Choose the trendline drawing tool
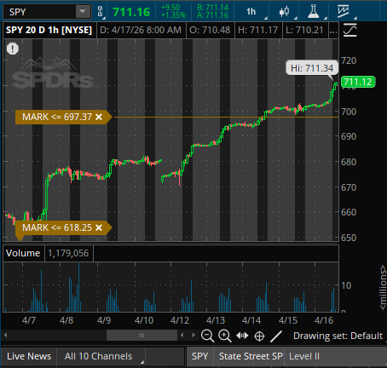387x368 pixels. 276,336
